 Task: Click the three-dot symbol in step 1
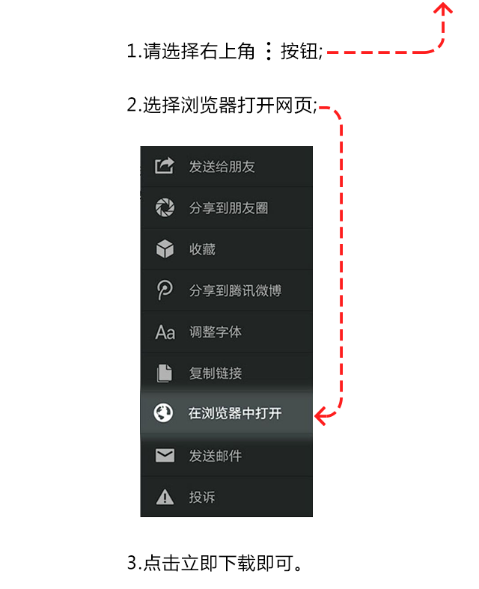coord(268,51)
